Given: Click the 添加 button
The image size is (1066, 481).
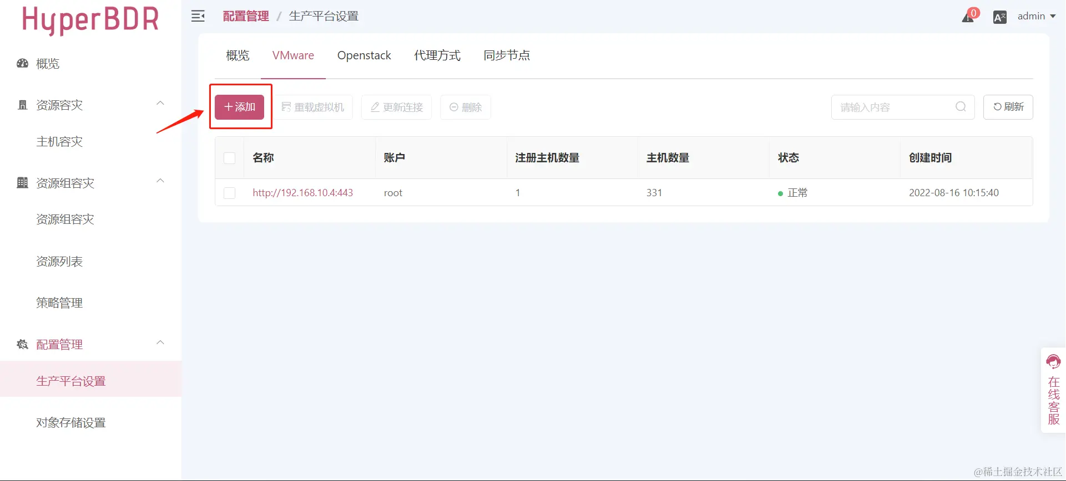Looking at the screenshot, I should click(240, 107).
